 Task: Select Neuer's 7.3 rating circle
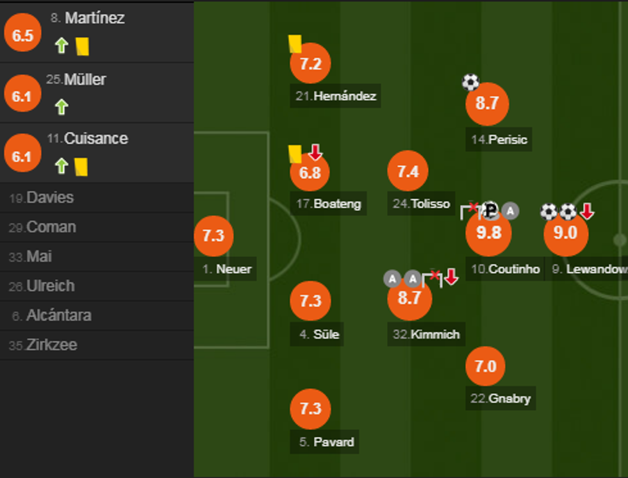(213, 236)
